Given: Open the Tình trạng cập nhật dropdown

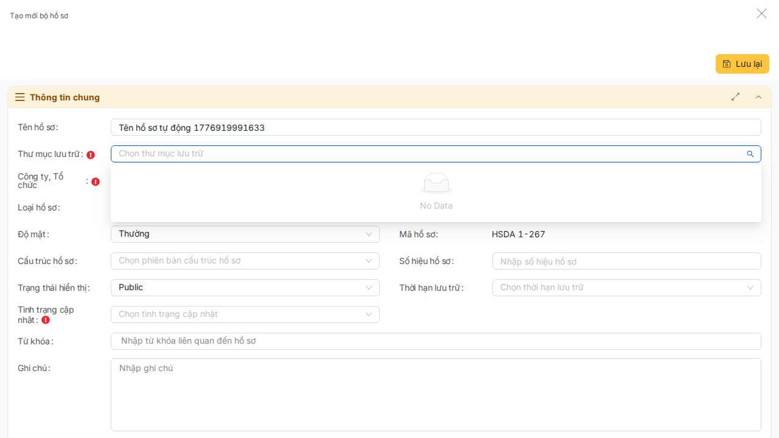Looking at the screenshot, I should click(245, 315).
